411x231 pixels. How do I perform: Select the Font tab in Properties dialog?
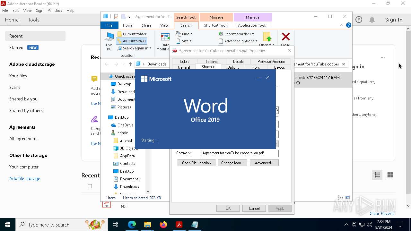[256, 67]
